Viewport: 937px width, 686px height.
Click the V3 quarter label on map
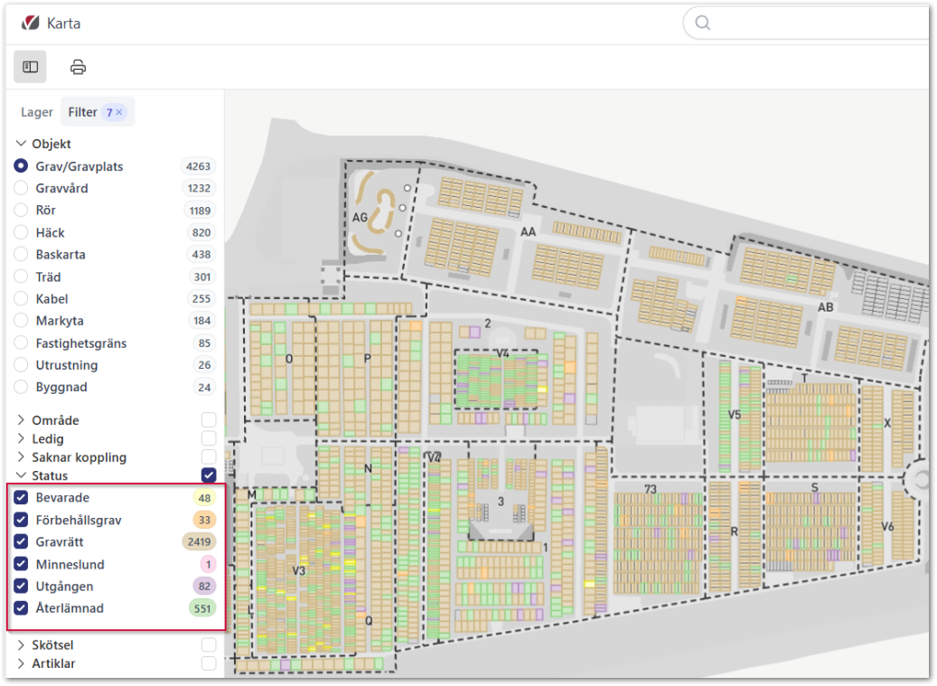299,570
